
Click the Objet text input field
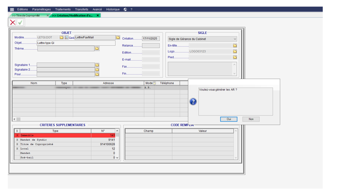[x=76, y=43]
